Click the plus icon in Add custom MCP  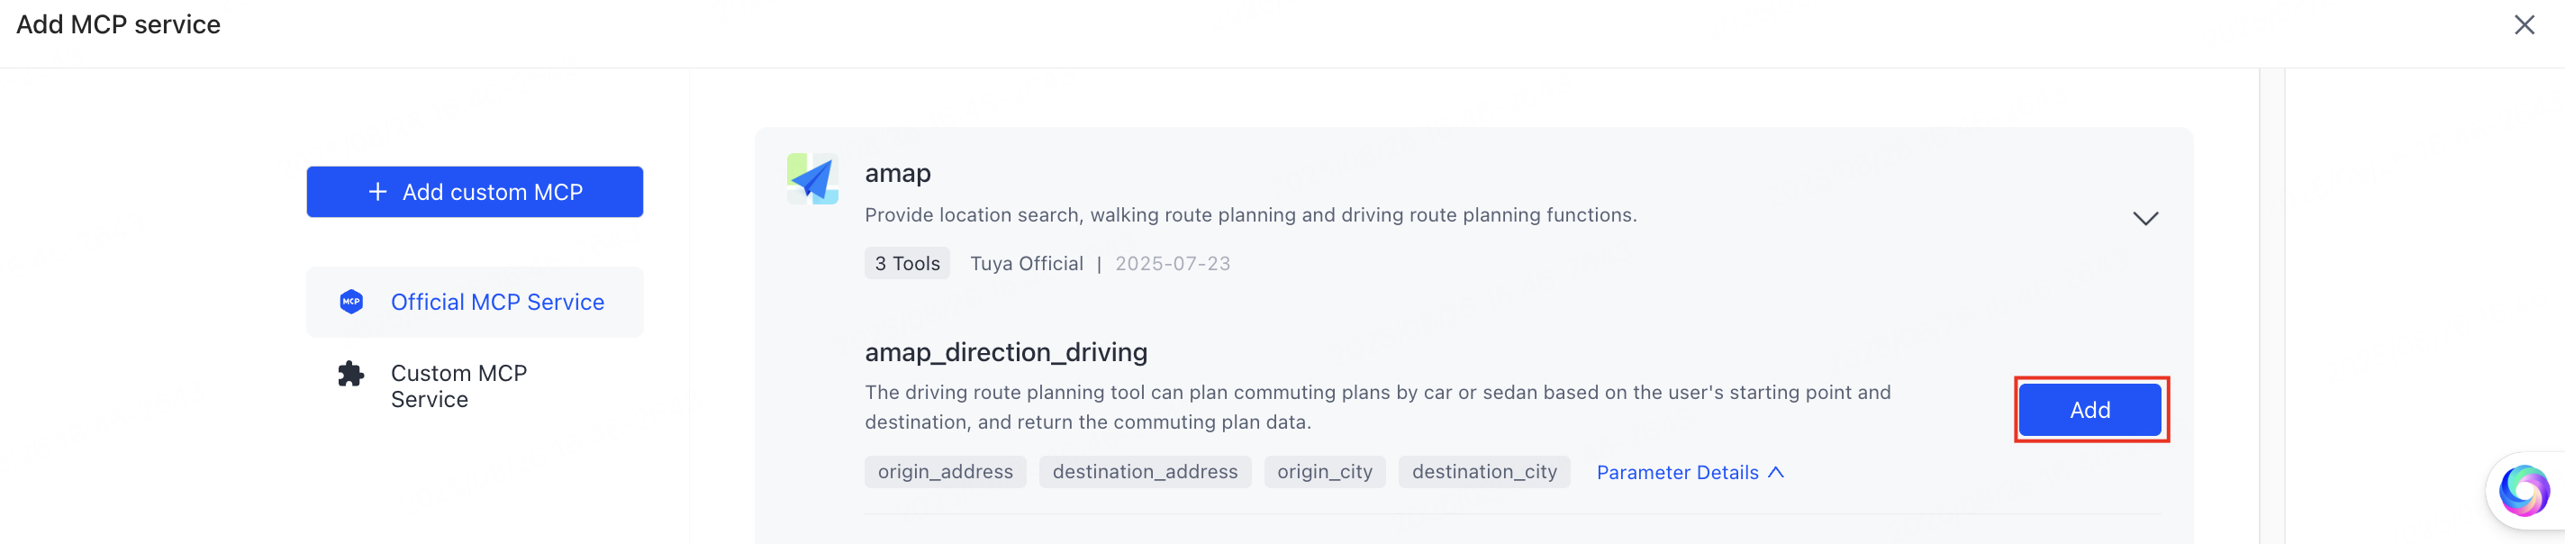377,193
